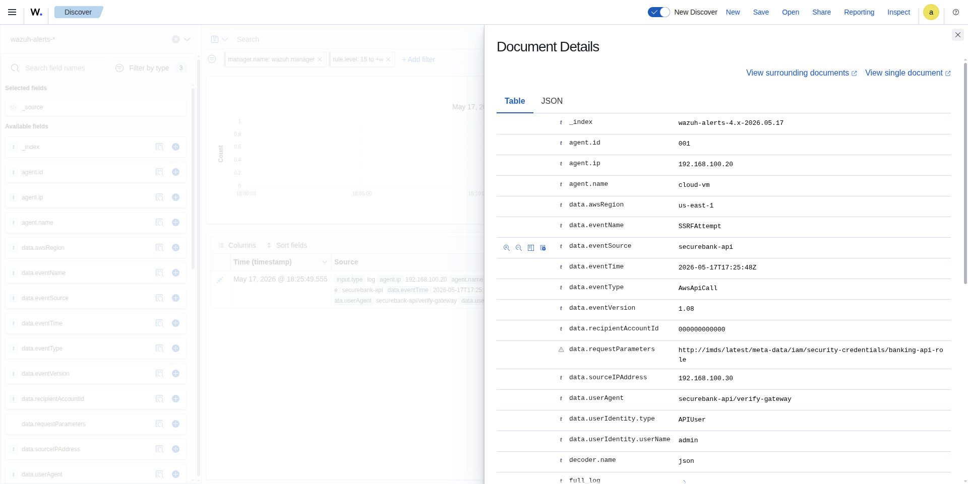The height and width of the screenshot is (484, 968).
Task: Open the help circle icon
Action: pyautogui.click(x=956, y=12)
